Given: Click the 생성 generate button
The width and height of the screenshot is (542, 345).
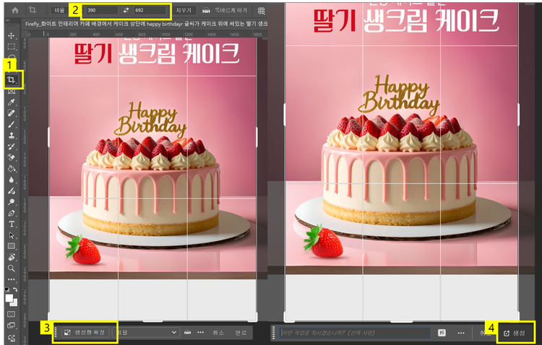Looking at the screenshot, I should coord(515,333).
